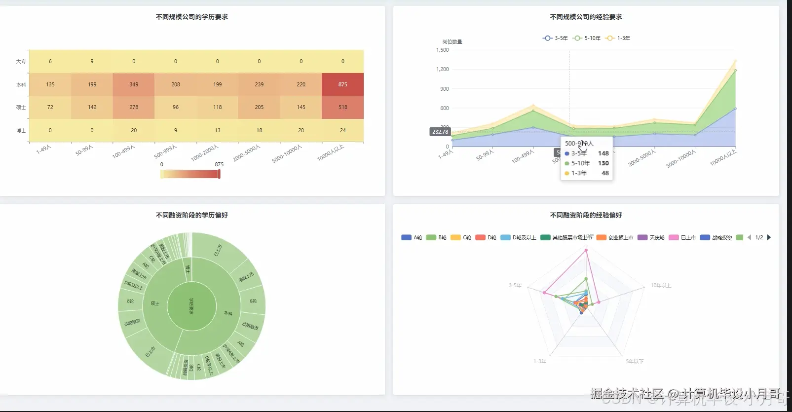Click the 不同融资阶段的经验偏好 chart title
This screenshot has width=792, height=412.
[586, 215]
